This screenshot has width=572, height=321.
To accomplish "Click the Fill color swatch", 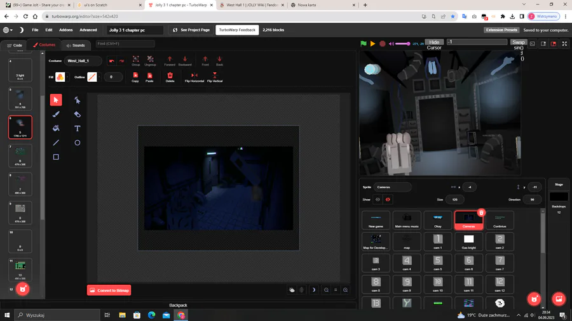I will 60,77.
